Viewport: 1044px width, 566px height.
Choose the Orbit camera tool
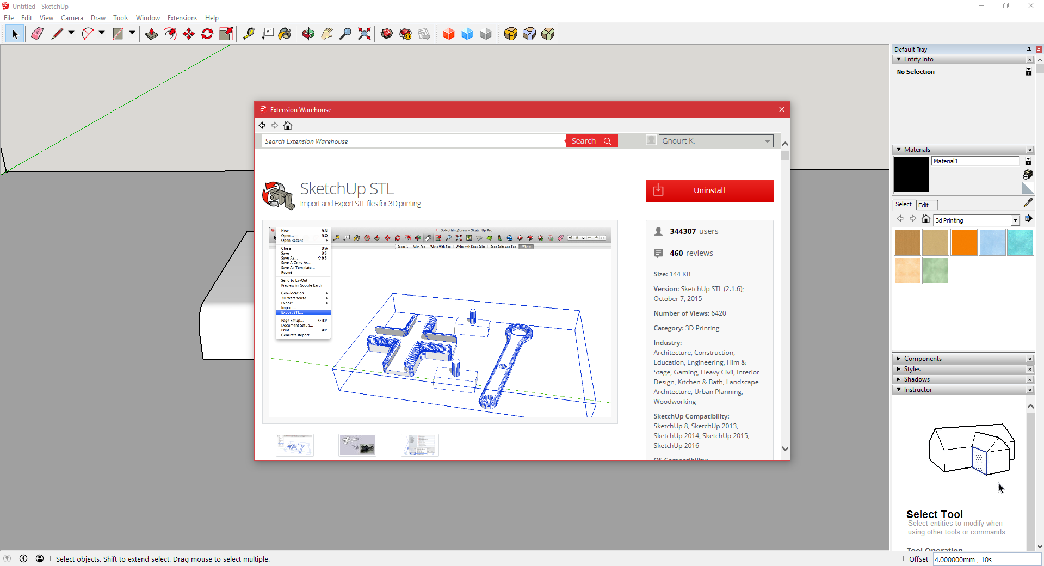(x=308, y=34)
